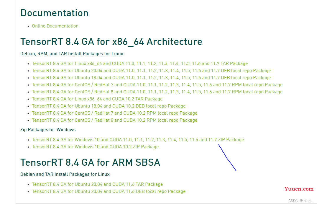Open ARM SBSA Ubuntu 20.04 CUDA 11.6 TAR Package
The width and height of the screenshot is (317, 205).
97,184
